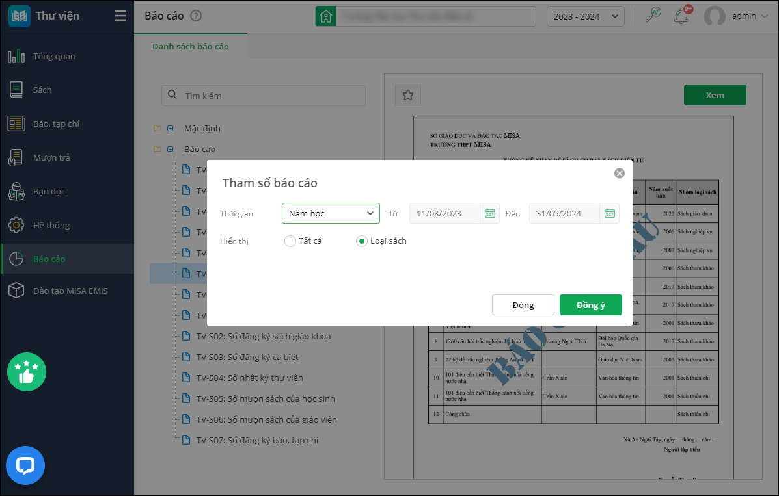Click the search magnifier icon in Tìm kiếm box
Screen dimensions: 779x496
tap(172, 94)
